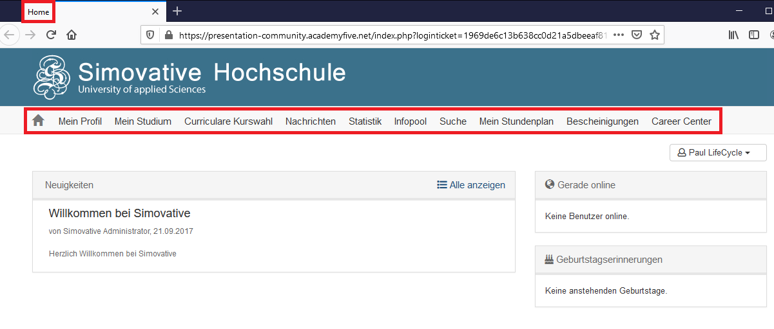
Task: Click the Simovative Hochschule logo emblem
Action: (x=52, y=78)
